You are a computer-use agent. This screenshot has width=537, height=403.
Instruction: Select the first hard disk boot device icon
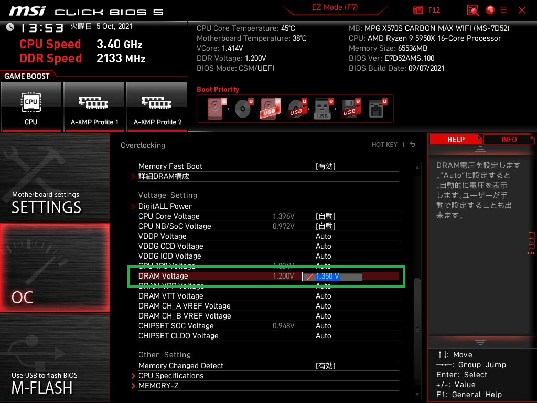click(217, 109)
